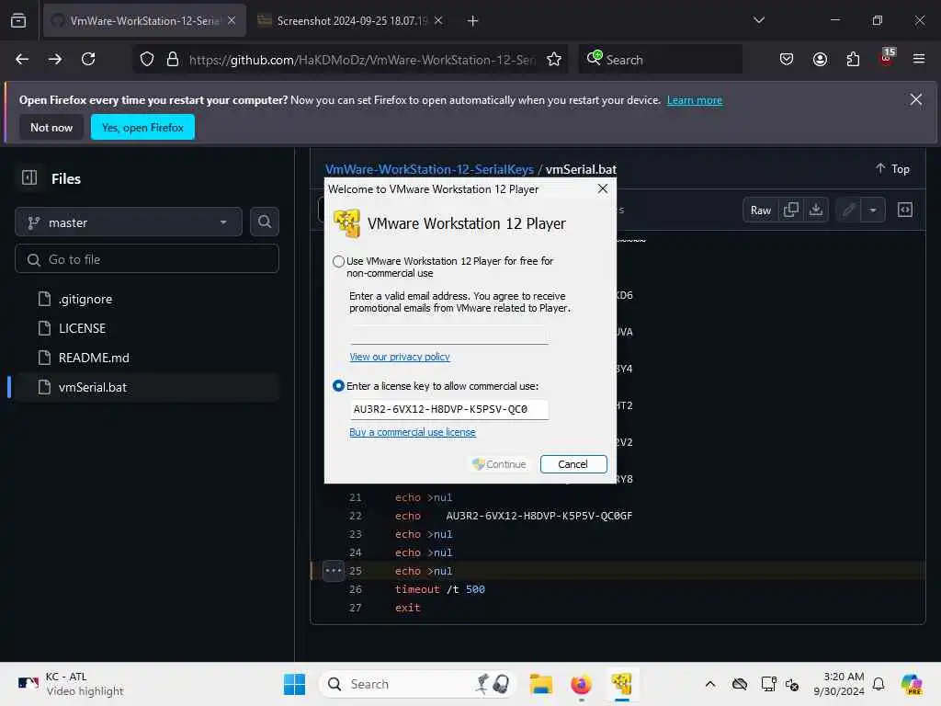Open Save to Pocket

click(x=787, y=60)
